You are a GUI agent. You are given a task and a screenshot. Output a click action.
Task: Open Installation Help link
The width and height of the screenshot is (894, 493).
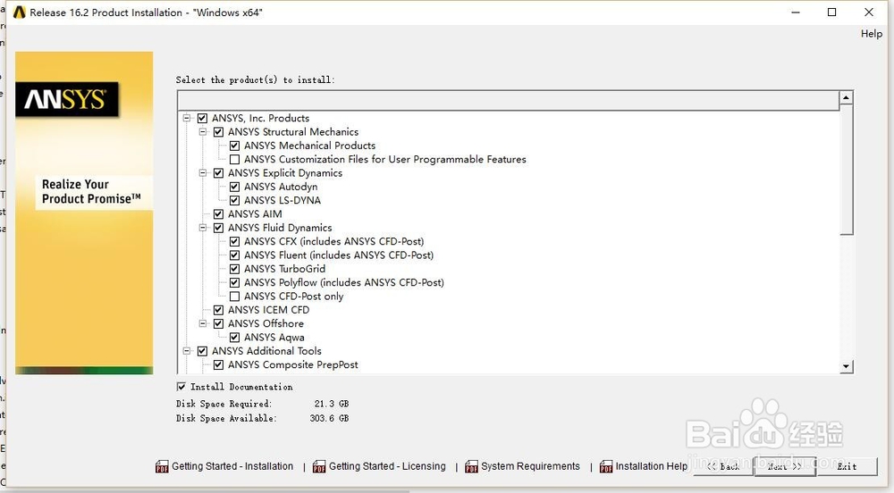(x=652, y=466)
